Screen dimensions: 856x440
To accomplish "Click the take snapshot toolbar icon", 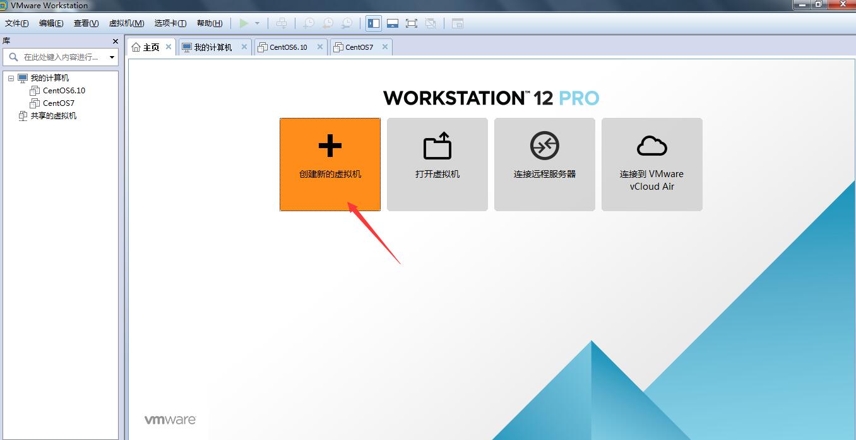I will pos(309,23).
